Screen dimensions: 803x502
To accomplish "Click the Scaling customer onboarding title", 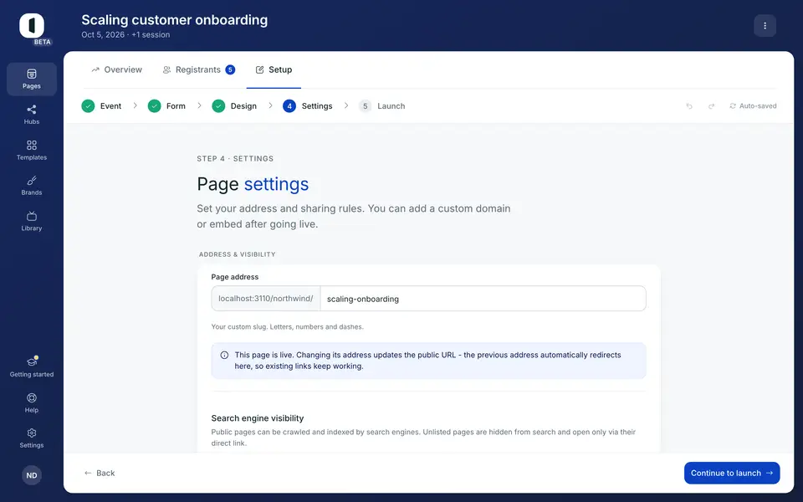I will [175, 20].
